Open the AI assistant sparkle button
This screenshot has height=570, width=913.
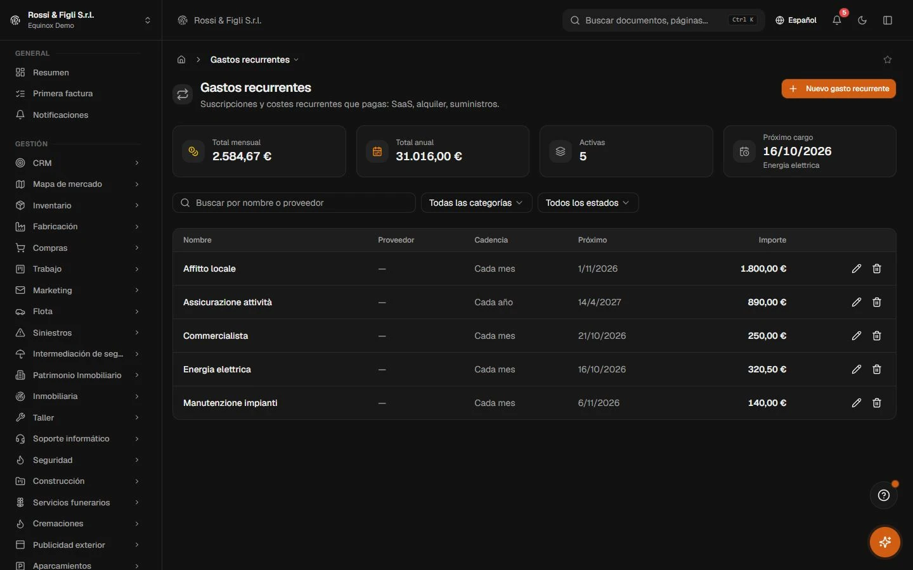[x=885, y=542]
